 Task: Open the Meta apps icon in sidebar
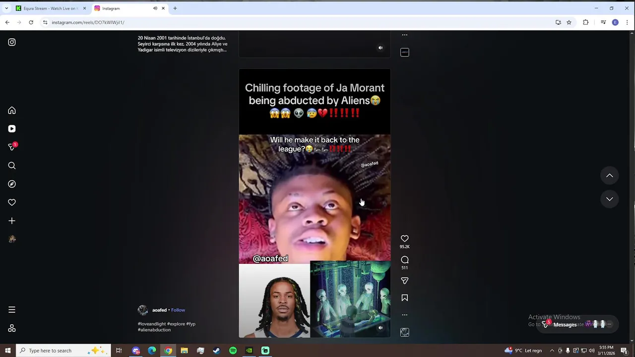(x=12, y=328)
